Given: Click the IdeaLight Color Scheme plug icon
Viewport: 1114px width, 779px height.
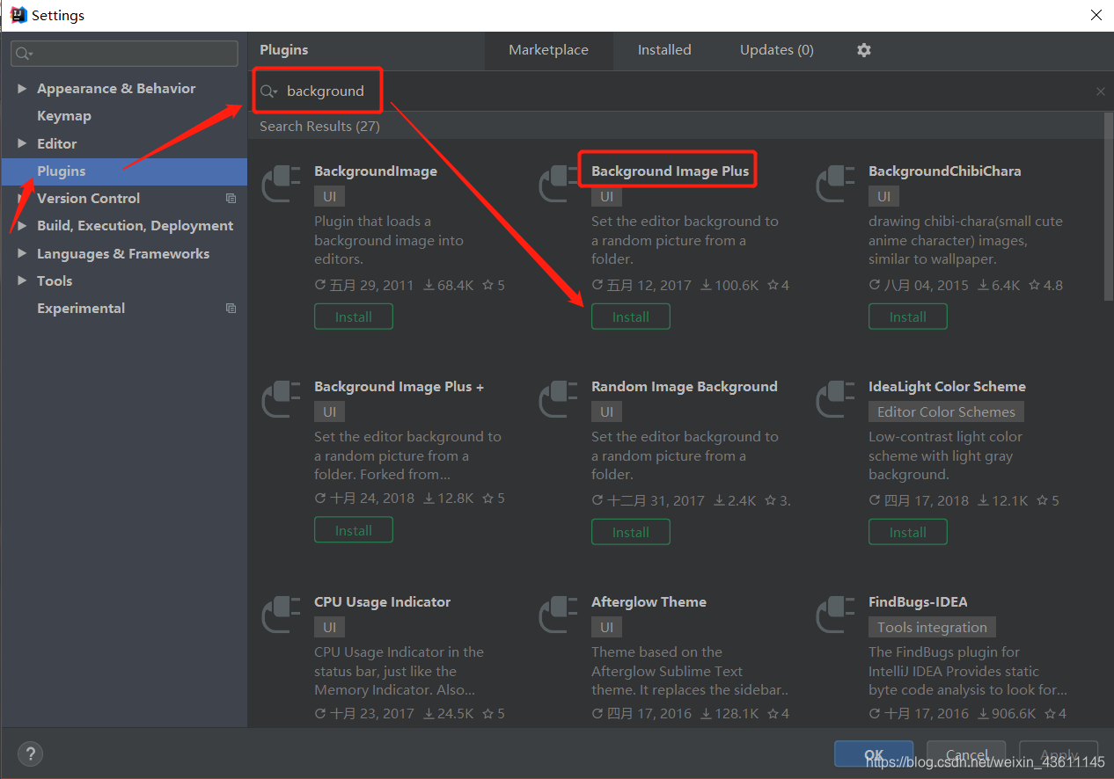Looking at the screenshot, I should 836,399.
